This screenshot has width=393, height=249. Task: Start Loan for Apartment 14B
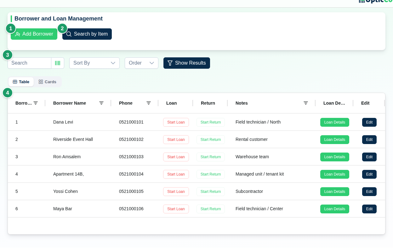(176, 174)
